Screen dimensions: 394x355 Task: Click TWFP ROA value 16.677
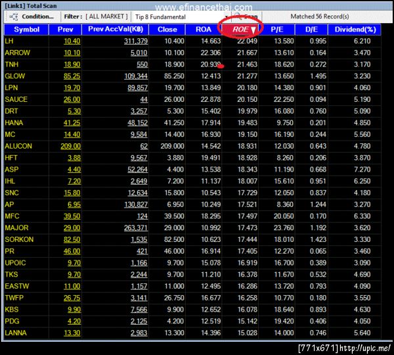tap(211, 298)
